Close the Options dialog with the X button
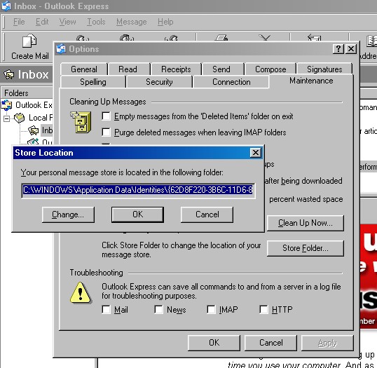This screenshot has width=377, height=368. click(x=351, y=49)
